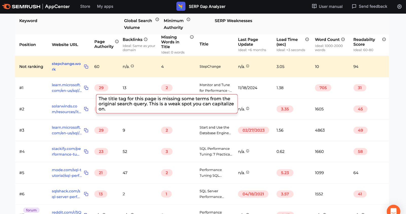The height and width of the screenshot is (214, 406).
Task: Open the User manual
Action: click(327, 6)
